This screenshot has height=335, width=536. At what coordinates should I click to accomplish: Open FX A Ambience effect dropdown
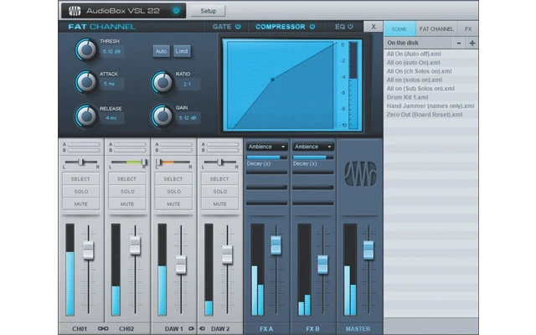click(x=266, y=147)
